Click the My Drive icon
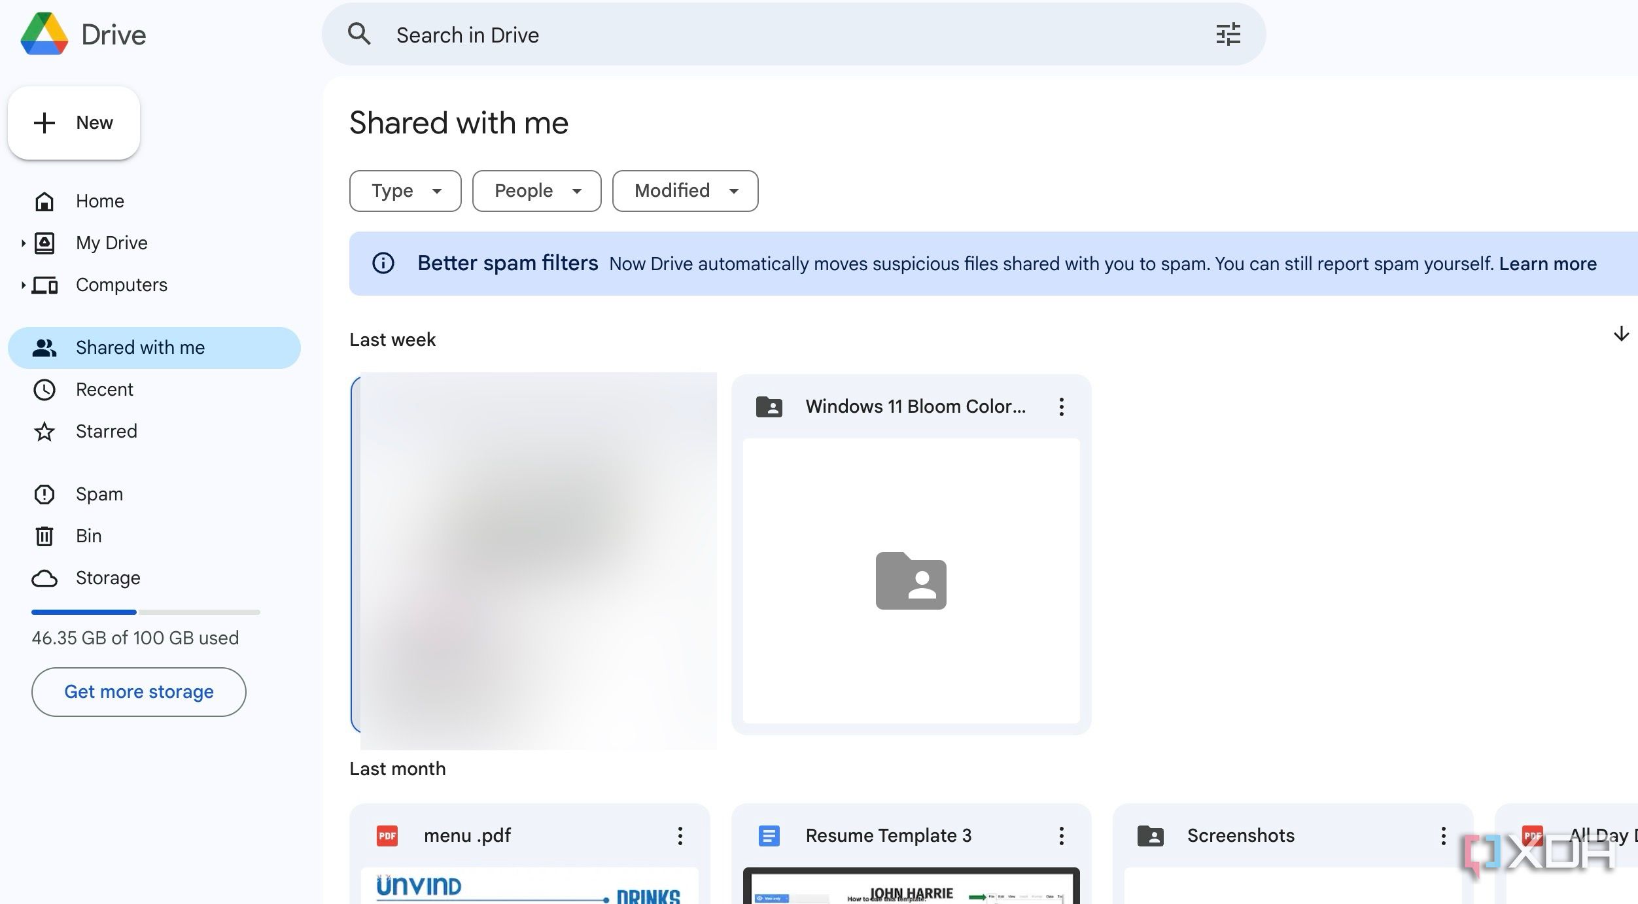This screenshot has height=904, width=1638. click(x=44, y=243)
